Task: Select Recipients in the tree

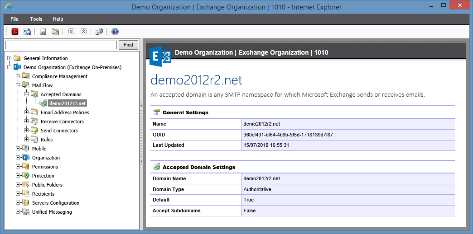Action: tap(43, 194)
